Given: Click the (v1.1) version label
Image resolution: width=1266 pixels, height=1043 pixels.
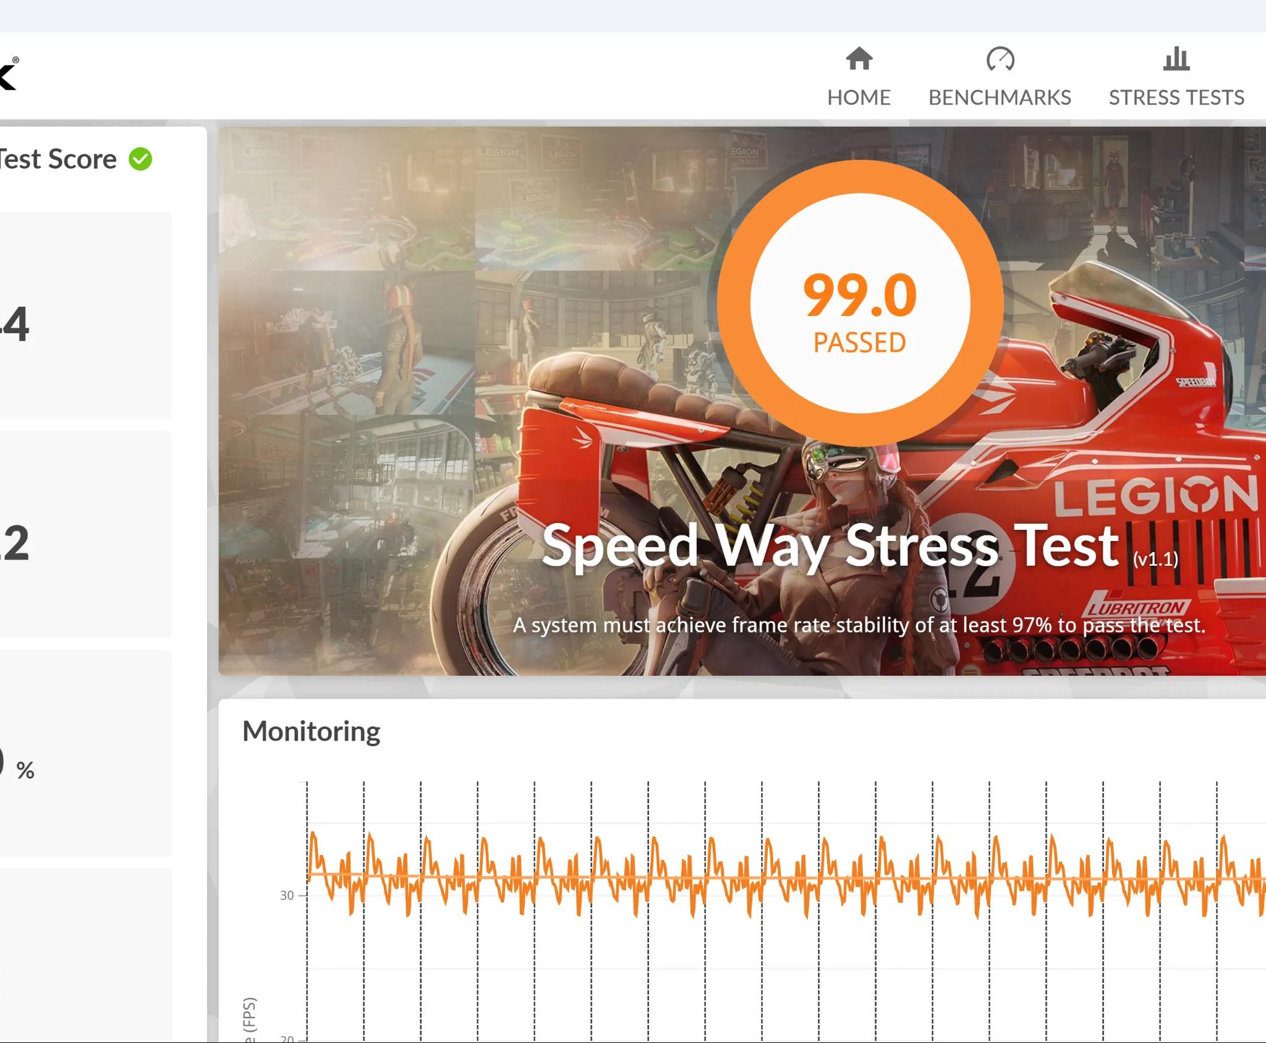Looking at the screenshot, I should [x=1155, y=559].
